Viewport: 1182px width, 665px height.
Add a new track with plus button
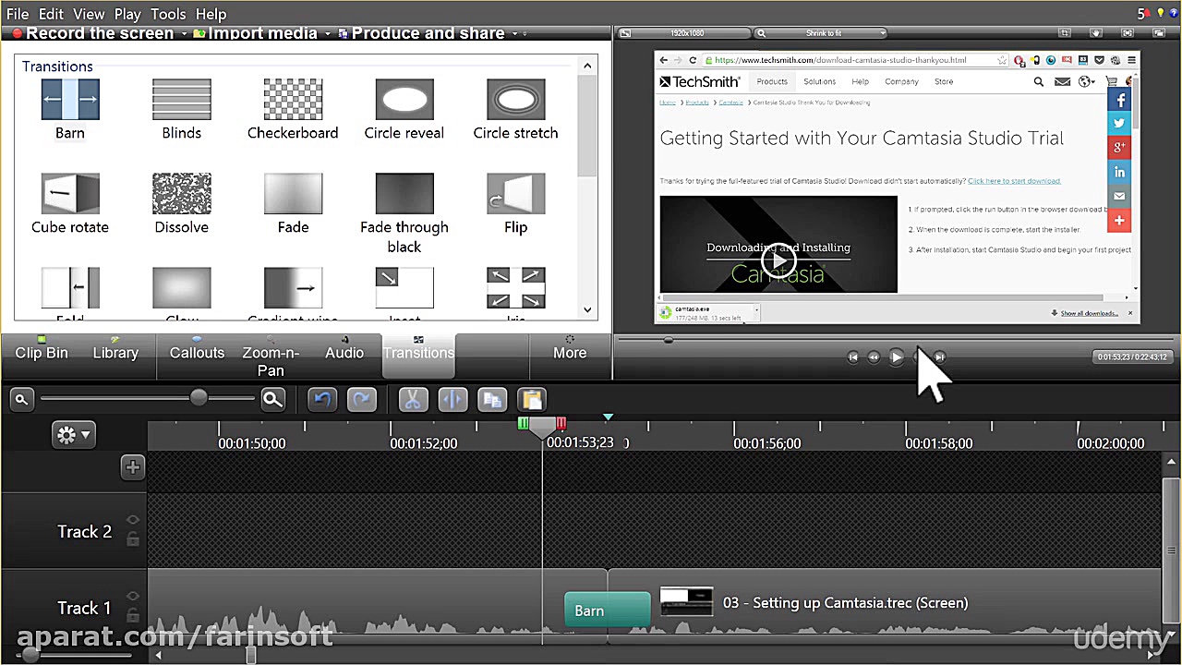click(132, 467)
